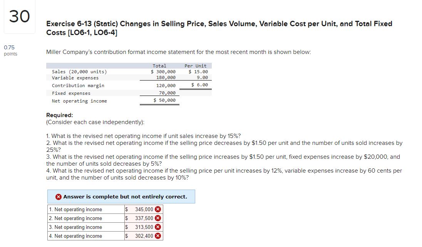
Task: Click the red X icon beside 302,400
Action: point(158,235)
